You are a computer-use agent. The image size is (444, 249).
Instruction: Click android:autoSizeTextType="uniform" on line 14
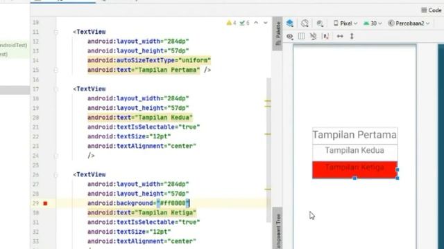[149, 60]
